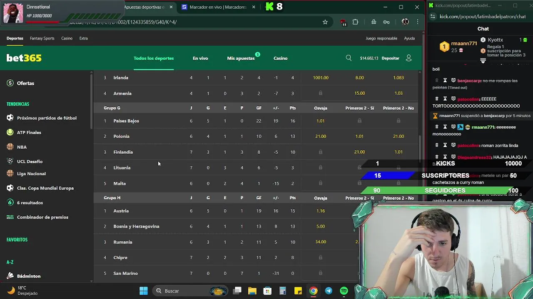Select Fantasy Sports in the top menu
The width and height of the screenshot is (533, 299).
pyautogui.click(x=42, y=38)
